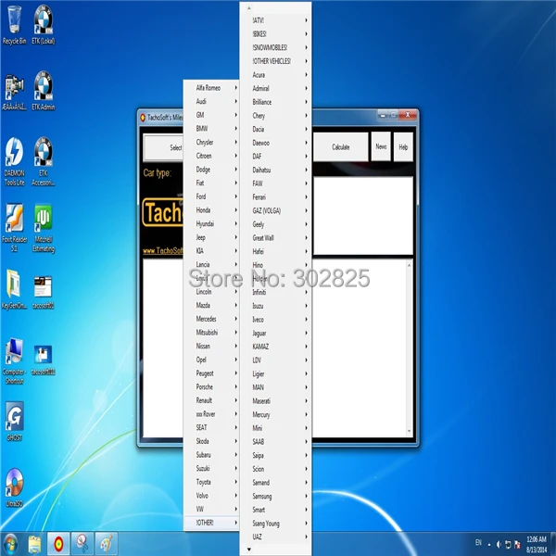The image size is (556, 556).
Task: Pick VW from the brand menu
Action: tap(211, 509)
